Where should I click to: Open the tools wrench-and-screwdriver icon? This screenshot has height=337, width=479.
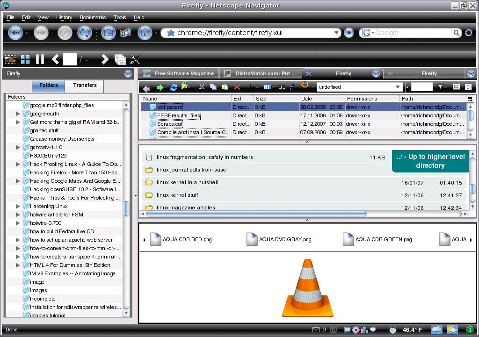point(135,59)
